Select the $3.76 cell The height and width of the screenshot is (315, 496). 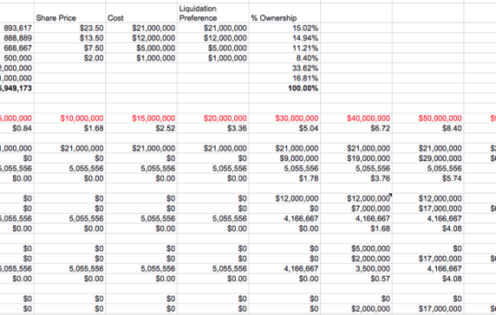pos(356,178)
